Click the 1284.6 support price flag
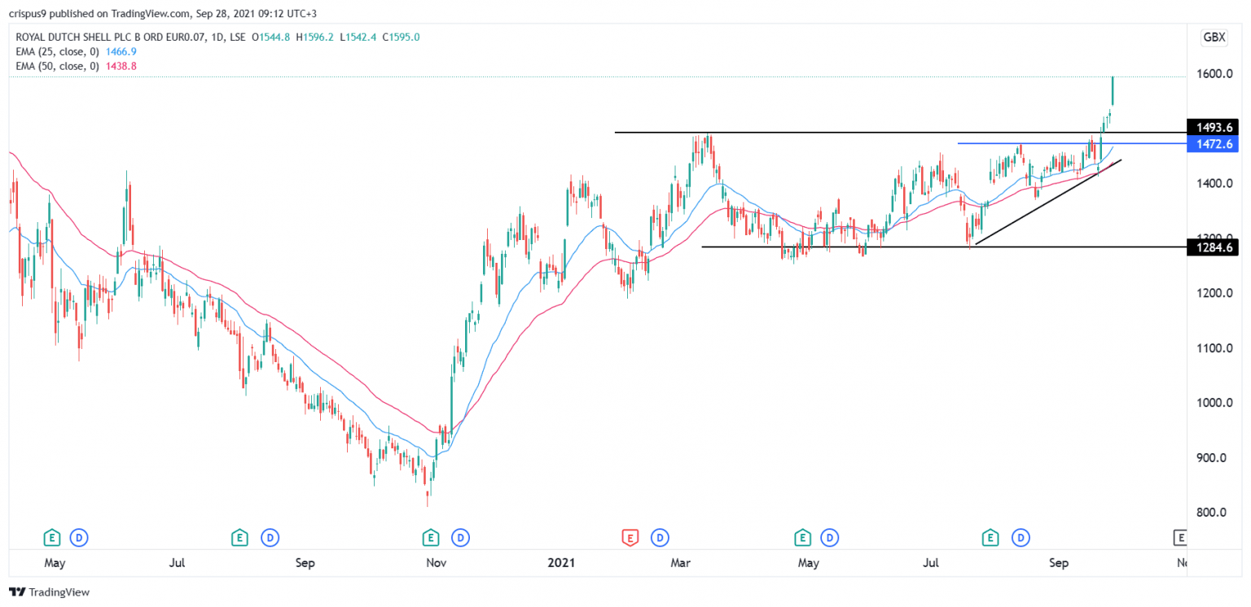 tap(1211, 248)
